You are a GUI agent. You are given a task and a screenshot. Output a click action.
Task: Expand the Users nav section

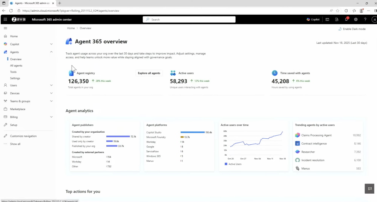[x=51, y=86]
